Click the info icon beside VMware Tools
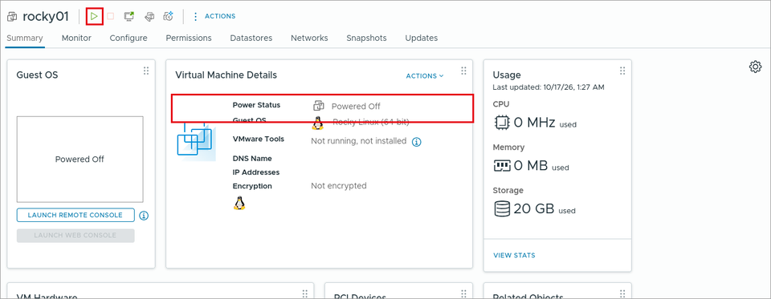The width and height of the screenshot is (771, 299). tap(417, 142)
